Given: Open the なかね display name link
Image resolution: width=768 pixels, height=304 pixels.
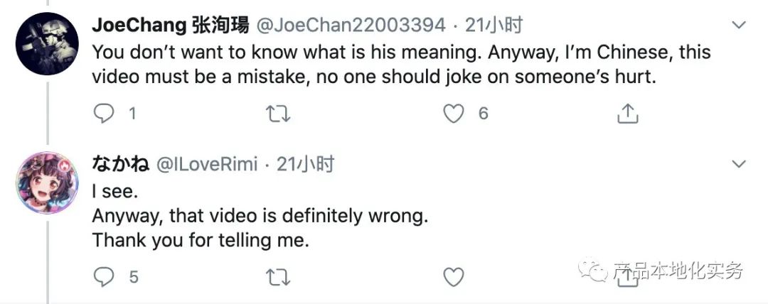Looking at the screenshot, I should tap(120, 165).
